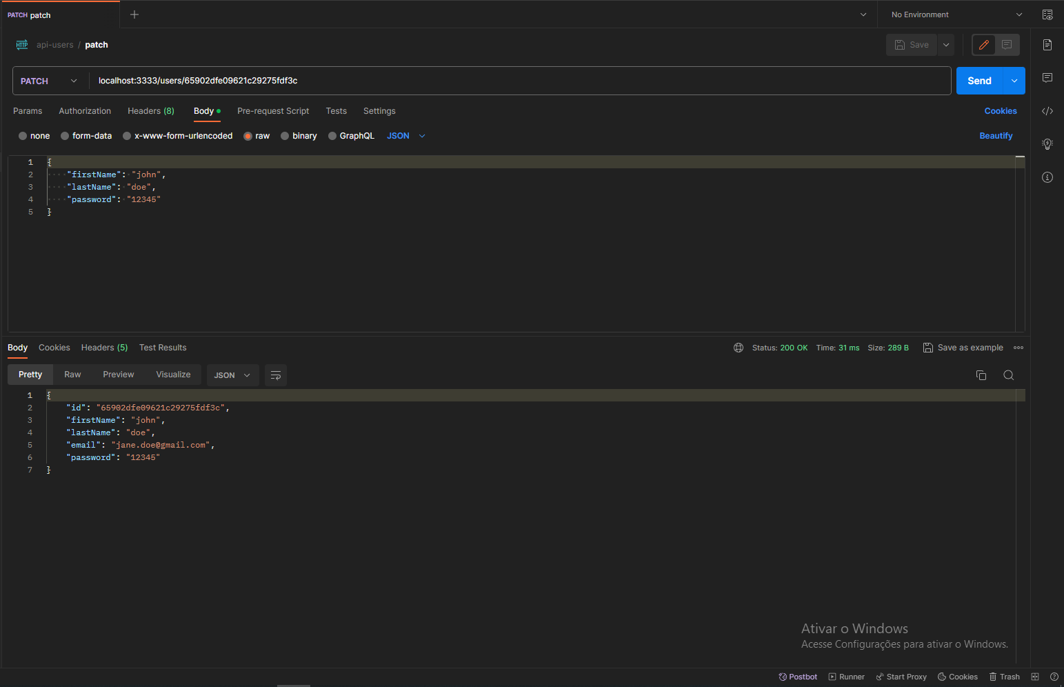The image size is (1064, 687).
Task: Send the PATCH request
Action: click(979, 81)
